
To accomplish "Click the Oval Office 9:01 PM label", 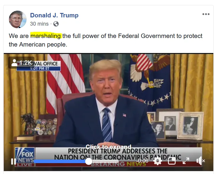I will point(39,66).
